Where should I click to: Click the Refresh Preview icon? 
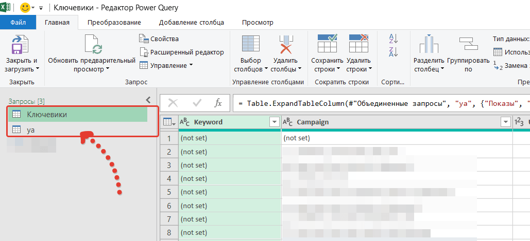(92, 45)
